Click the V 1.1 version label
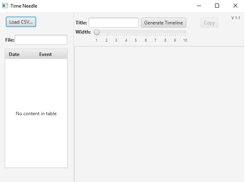Image resolution: width=245 pixels, height=182 pixels. click(235, 18)
